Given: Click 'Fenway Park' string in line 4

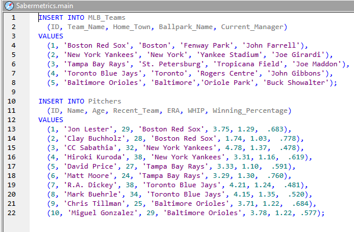Looking at the screenshot, I should tap(206, 45).
